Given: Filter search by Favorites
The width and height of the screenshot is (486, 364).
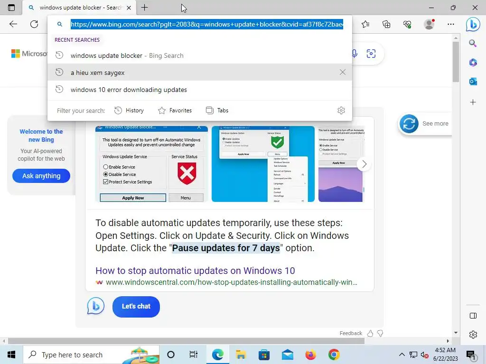Looking at the screenshot, I should (x=175, y=110).
